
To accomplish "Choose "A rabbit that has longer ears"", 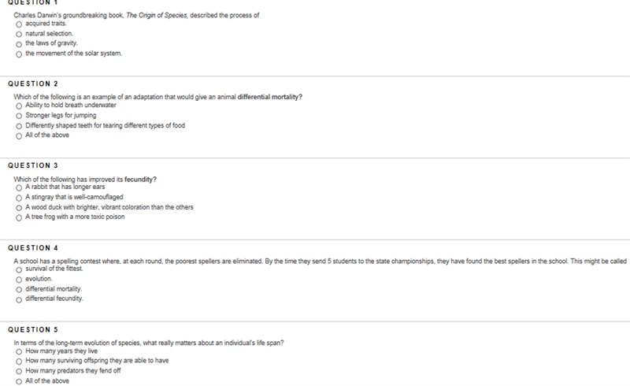I will [19, 188].
